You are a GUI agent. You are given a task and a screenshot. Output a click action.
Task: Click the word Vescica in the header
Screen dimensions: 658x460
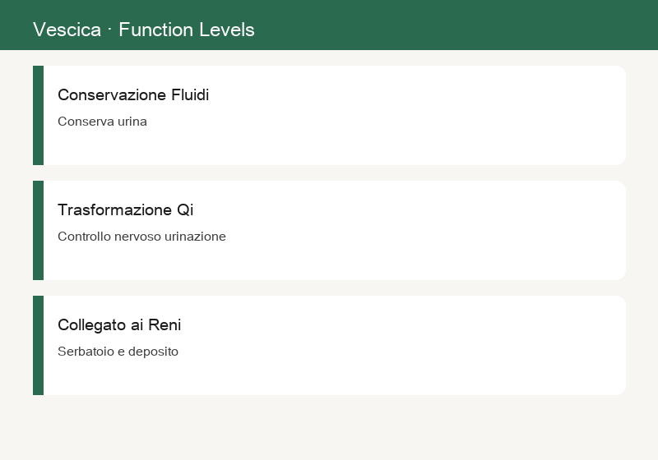(x=67, y=30)
